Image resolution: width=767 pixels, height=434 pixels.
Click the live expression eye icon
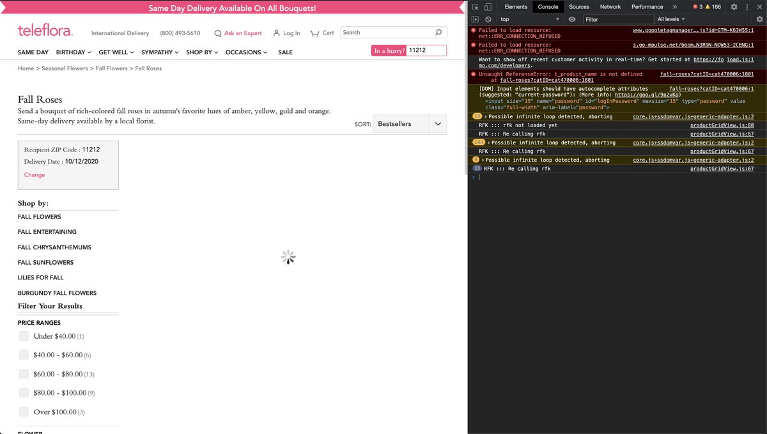572,19
